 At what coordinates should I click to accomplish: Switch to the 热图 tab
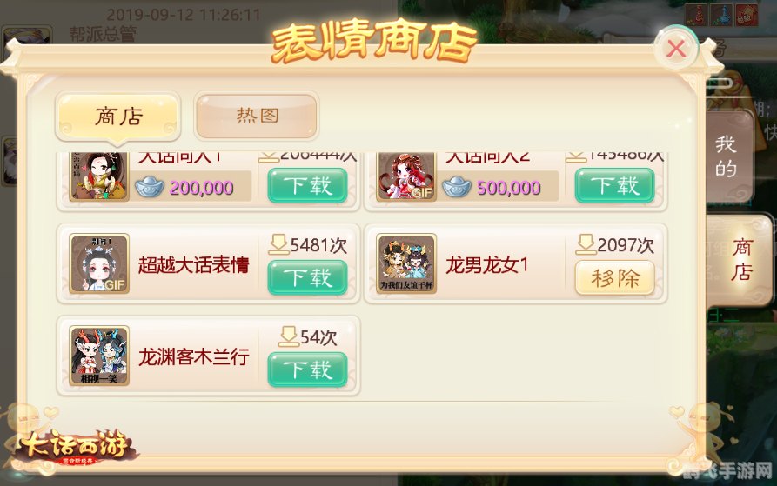[256, 116]
